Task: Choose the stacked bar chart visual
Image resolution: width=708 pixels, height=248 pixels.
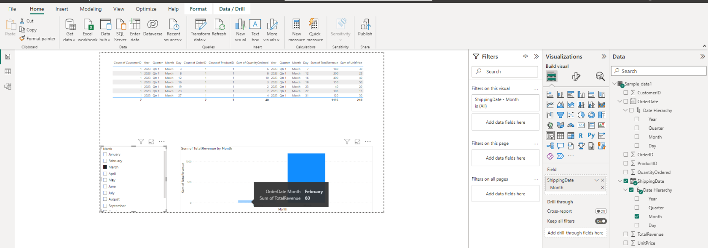Action: click(550, 94)
